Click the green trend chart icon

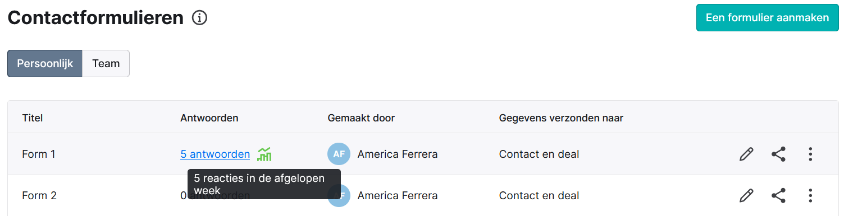pos(264,154)
